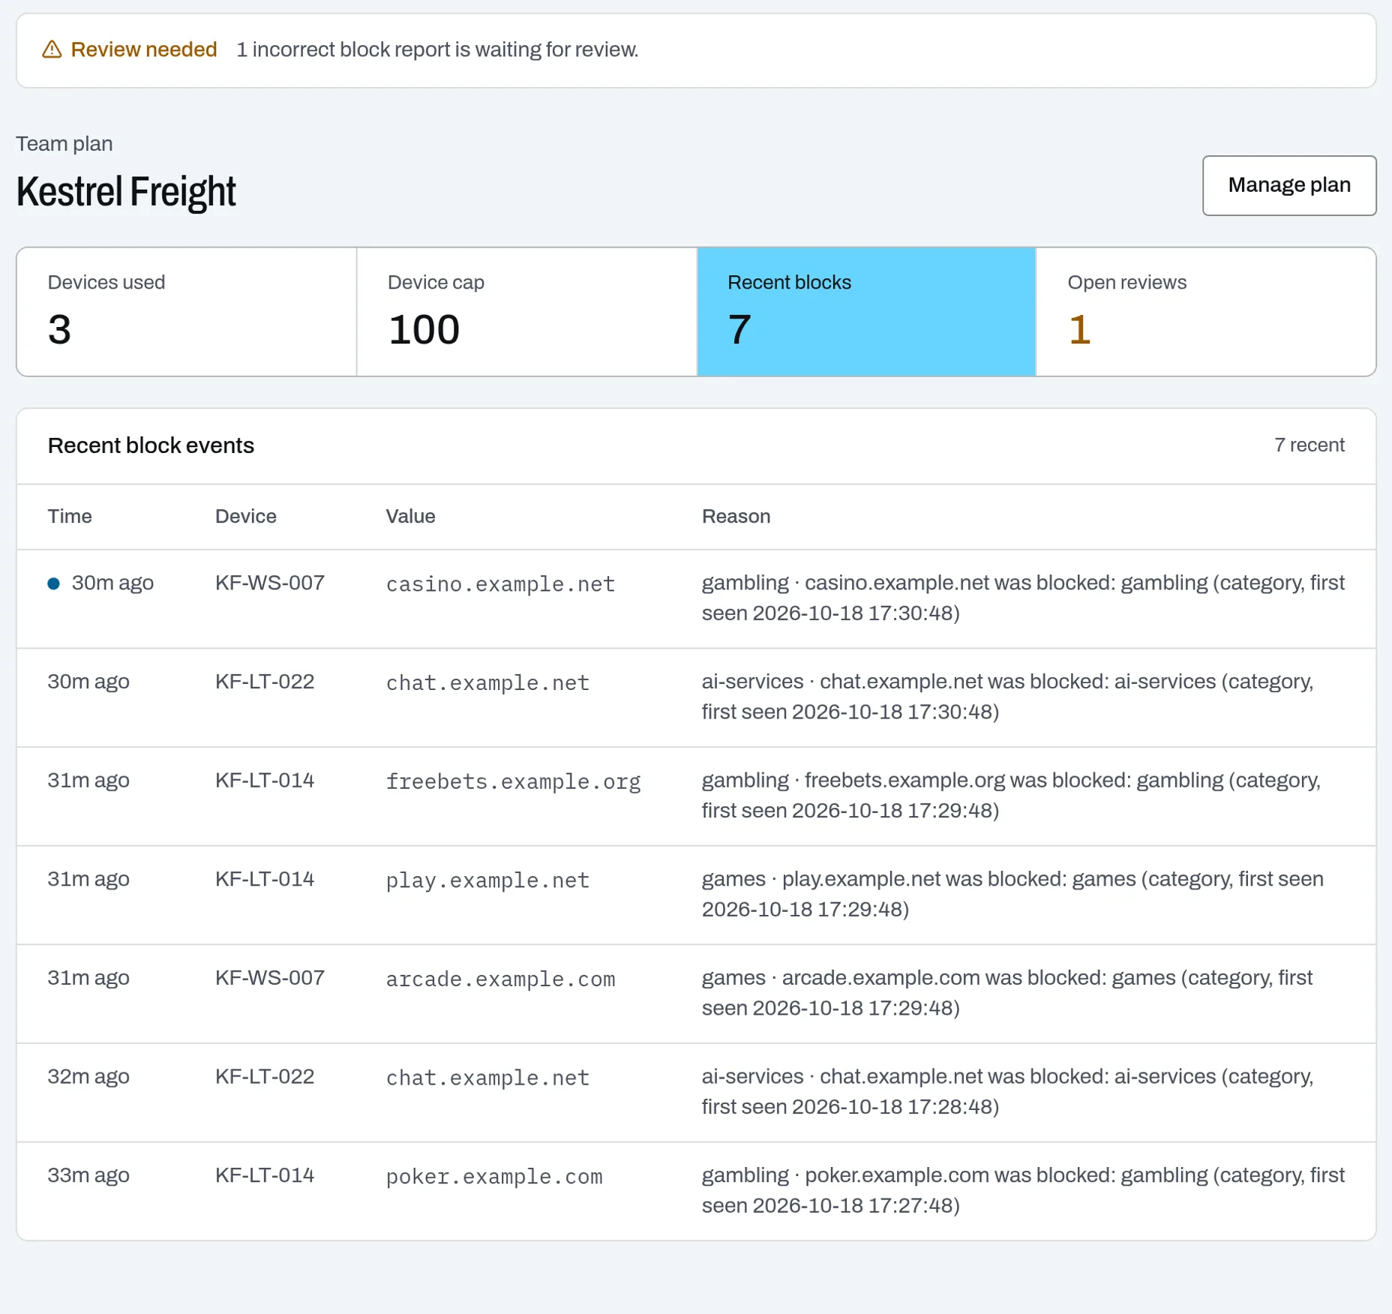Click the 33m ago time cell
The image size is (1392, 1314).
[x=88, y=1176]
